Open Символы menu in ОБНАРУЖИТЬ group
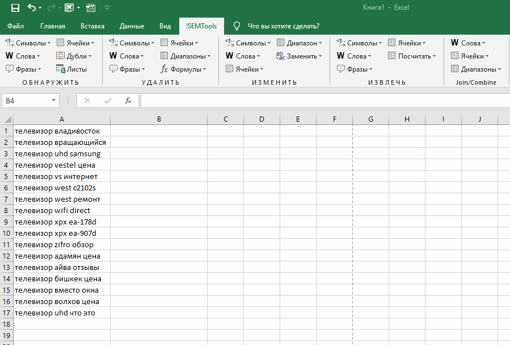510x345 pixels. 28,43
